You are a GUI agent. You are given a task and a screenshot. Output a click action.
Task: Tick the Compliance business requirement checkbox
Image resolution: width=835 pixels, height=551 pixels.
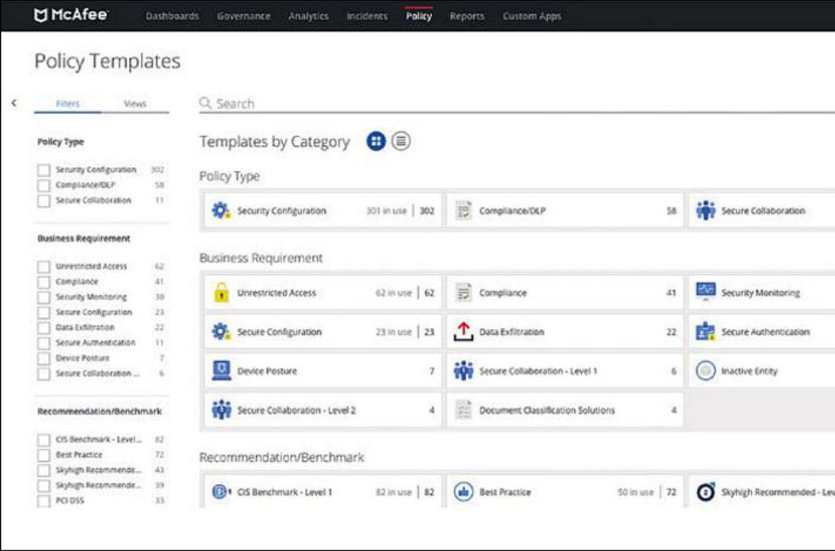click(x=43, y=282)
